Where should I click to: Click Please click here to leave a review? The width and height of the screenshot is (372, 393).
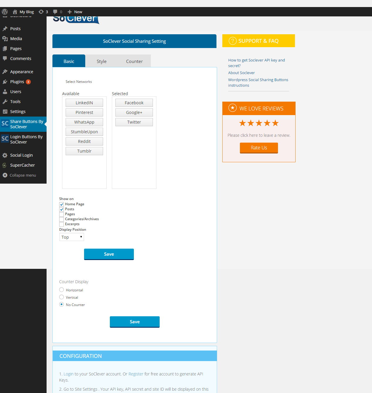click(259, 135)
